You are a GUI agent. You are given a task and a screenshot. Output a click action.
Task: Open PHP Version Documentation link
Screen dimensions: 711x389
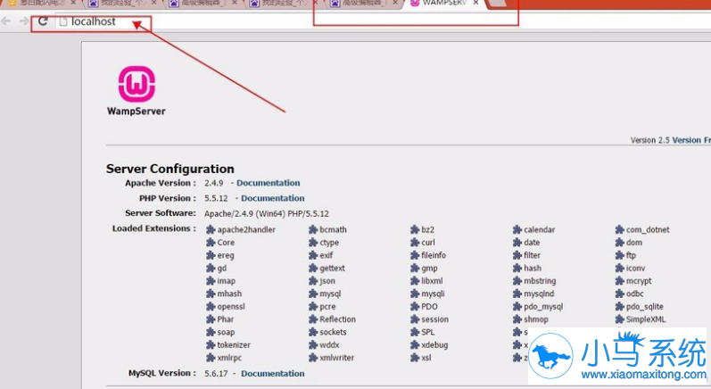coord(272,198)
